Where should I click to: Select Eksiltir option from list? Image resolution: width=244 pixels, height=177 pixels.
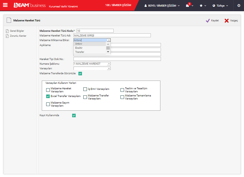[79, 48]
